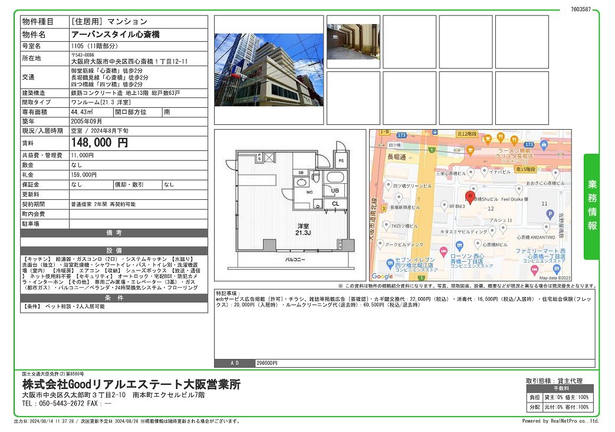This screenshot has width=615, height=432.
Task: Click condition text ペット相談・2人入居可能
Action: 75,306
